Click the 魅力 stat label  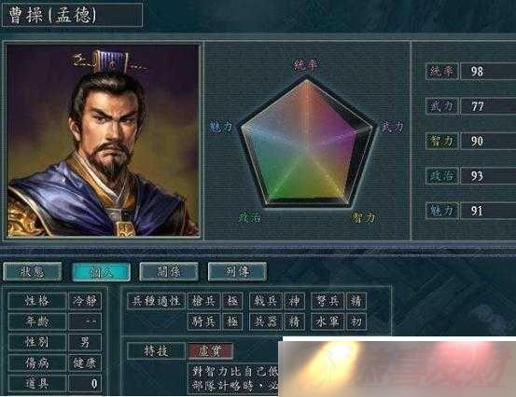[x=441, y=211]
